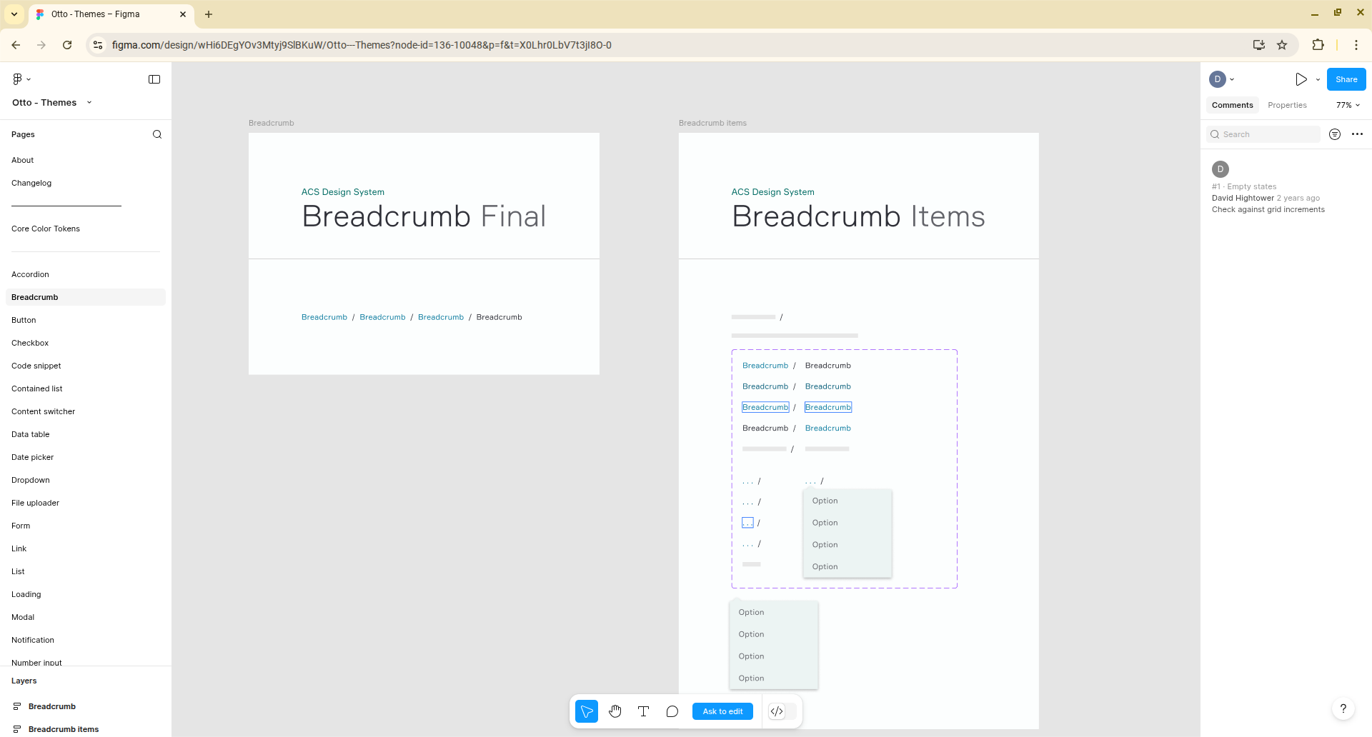The width and height of the screenshot is (1372, 737).
Task: Click the comments Search field
Action: pos(1265,134)
